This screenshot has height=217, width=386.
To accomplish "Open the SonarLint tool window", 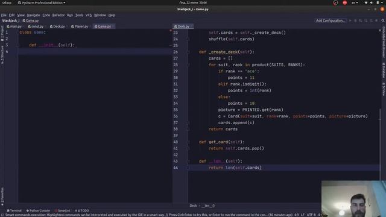I will point(62,210).
